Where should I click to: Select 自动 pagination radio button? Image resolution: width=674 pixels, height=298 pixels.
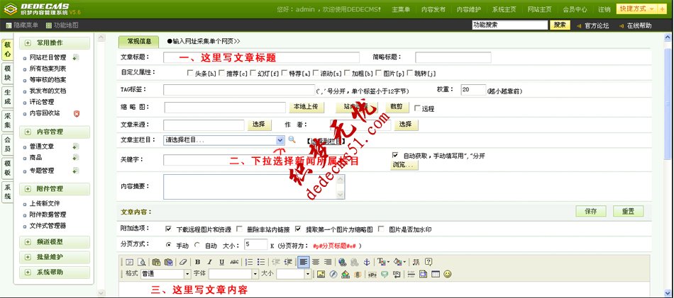(x=197, y=245)
